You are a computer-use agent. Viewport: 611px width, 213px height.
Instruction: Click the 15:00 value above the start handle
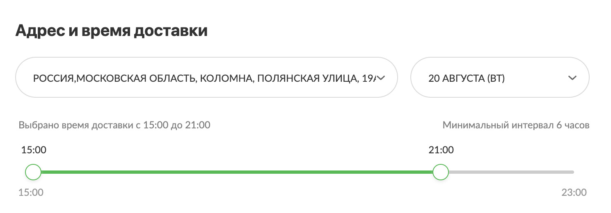[34, 150]
